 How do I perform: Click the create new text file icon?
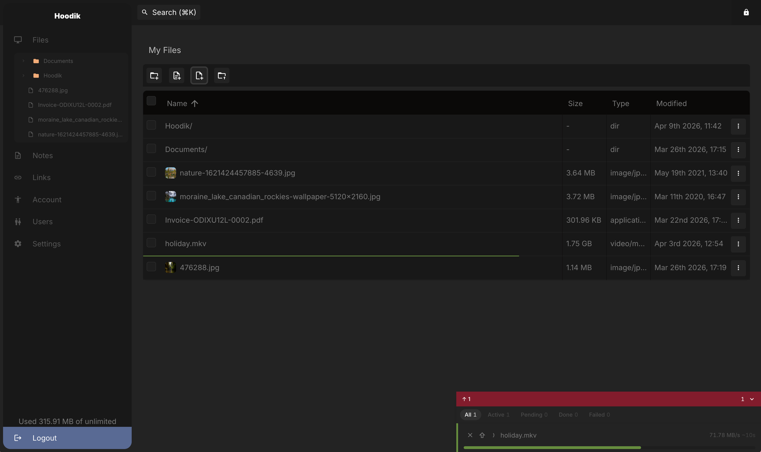pyautogui.click(x=177, y=76)
